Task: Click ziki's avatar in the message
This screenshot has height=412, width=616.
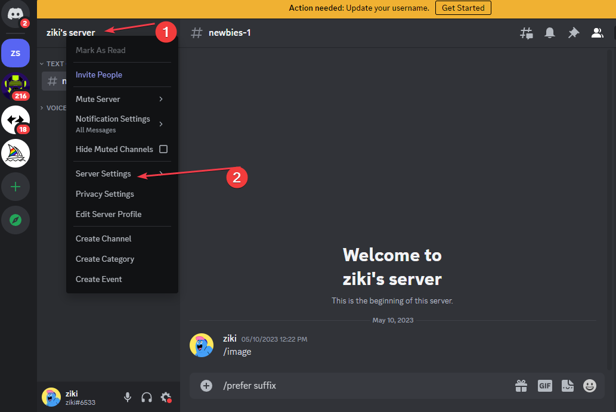Action: pos(202,345)
